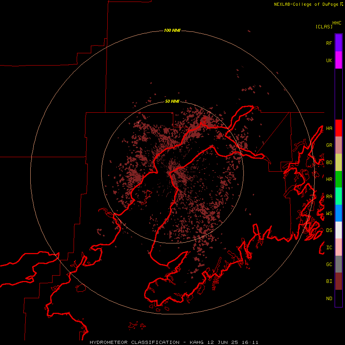Screen dimensions: 345x345
Task: Click the ND legend label
Action: (329, 299)
